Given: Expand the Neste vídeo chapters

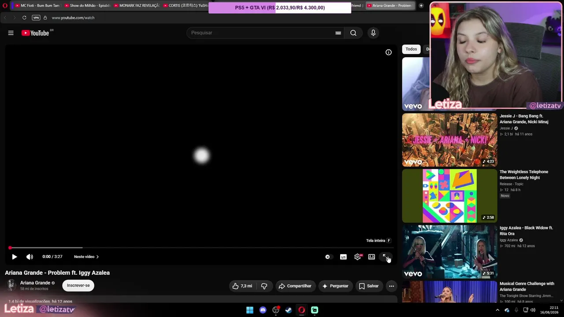Looking at the screenshot, I should (86, 257).
